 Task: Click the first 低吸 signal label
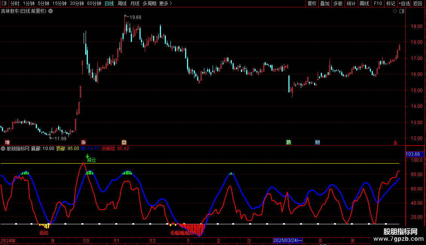(44, 233)
